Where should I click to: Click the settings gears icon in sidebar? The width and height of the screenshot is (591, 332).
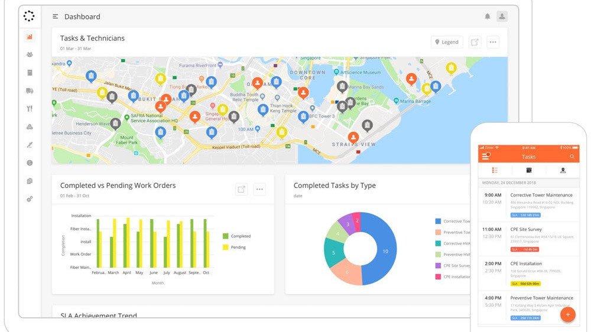coord(30,199)
